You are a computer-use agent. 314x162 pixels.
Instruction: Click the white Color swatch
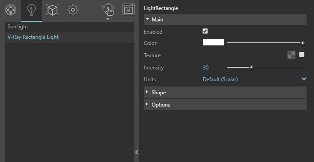[x=213, y=42]
